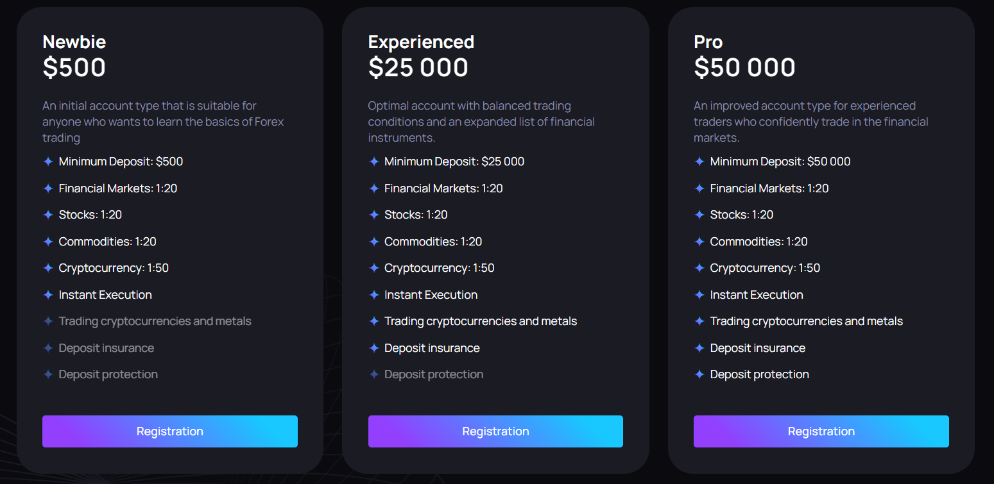Click the Registration button under Newbie plan
This screenshot has height=484, width=994.
pos(169,431)
